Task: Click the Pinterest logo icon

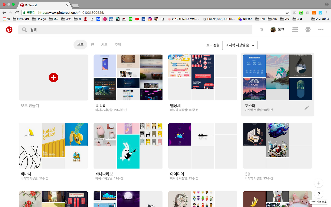Action: click(9, 29)
